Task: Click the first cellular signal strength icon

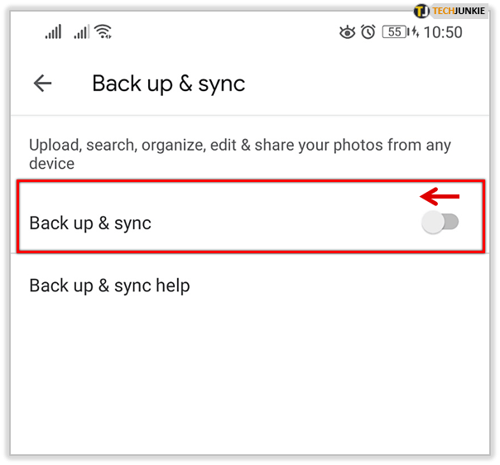Action: (54, 32)
